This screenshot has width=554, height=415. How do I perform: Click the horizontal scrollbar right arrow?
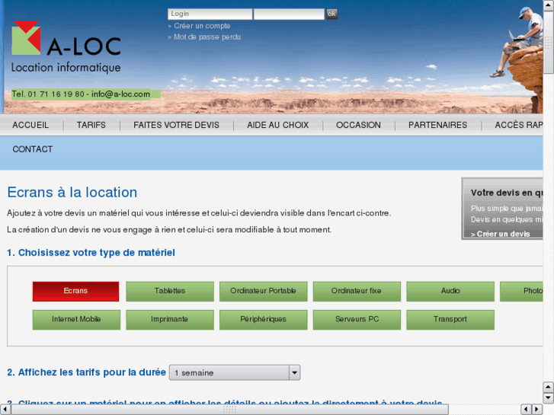[x=537, y=410]
